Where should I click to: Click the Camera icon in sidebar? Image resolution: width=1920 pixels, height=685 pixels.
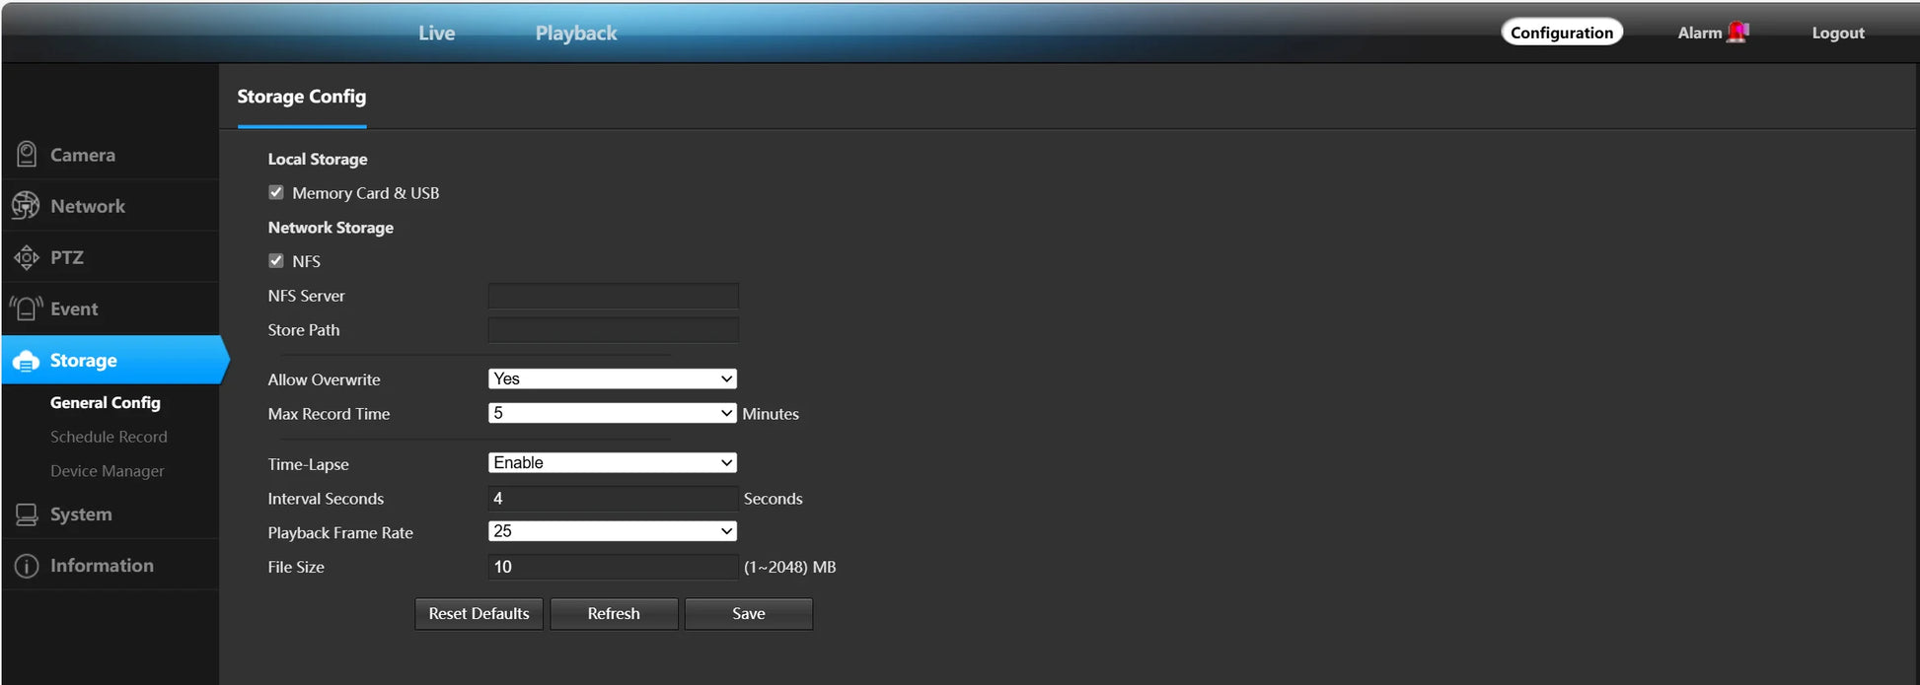tap(27, 155)
